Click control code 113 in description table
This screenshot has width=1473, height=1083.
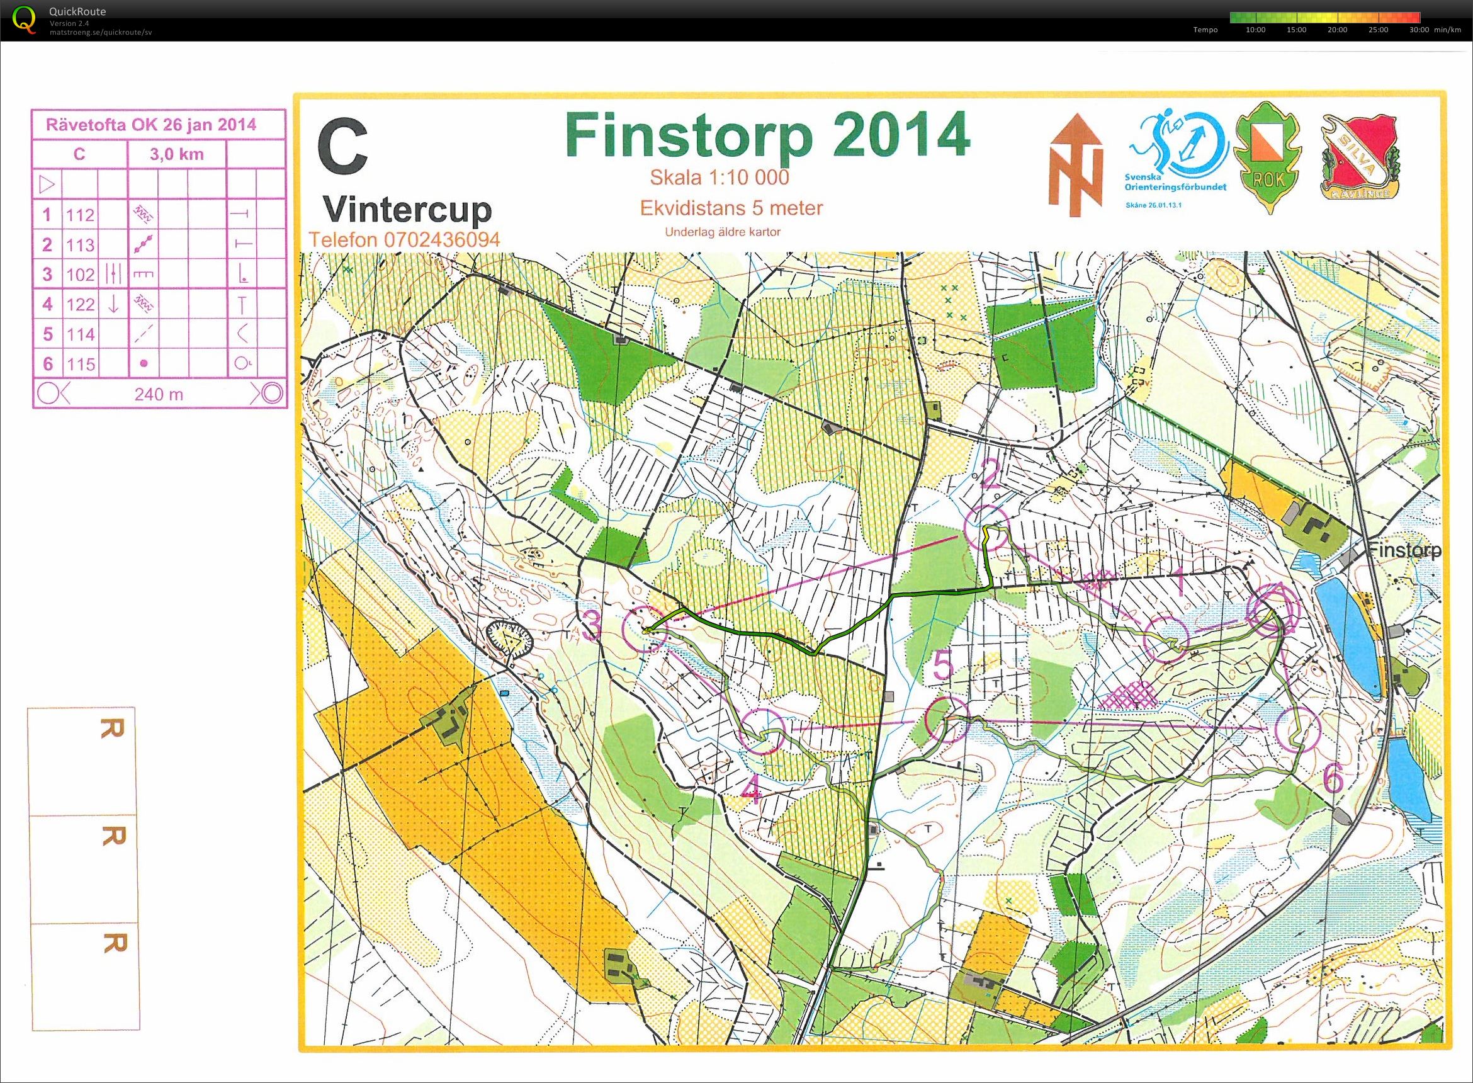point(80,245)
